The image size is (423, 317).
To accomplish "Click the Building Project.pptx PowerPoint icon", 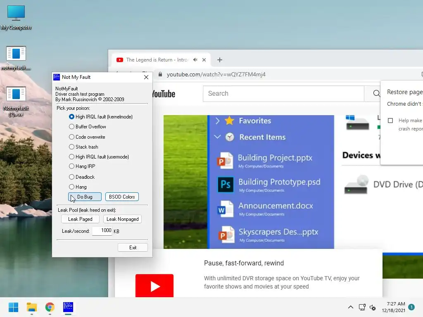I will [225, 161].
